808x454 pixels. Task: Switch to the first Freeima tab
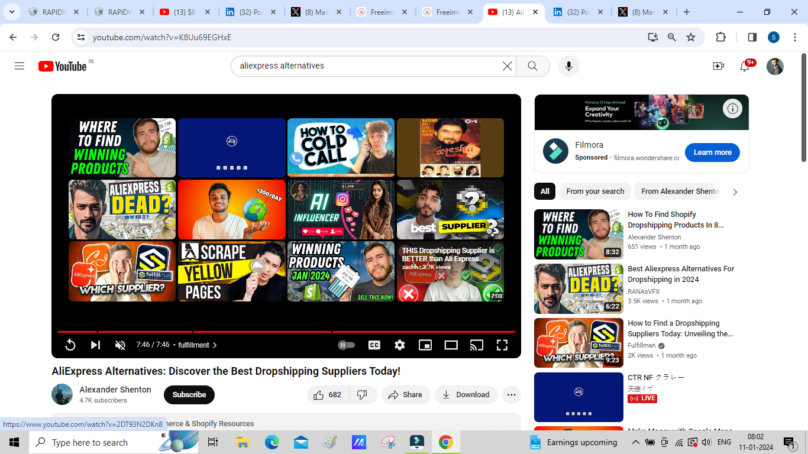(382, 12)
